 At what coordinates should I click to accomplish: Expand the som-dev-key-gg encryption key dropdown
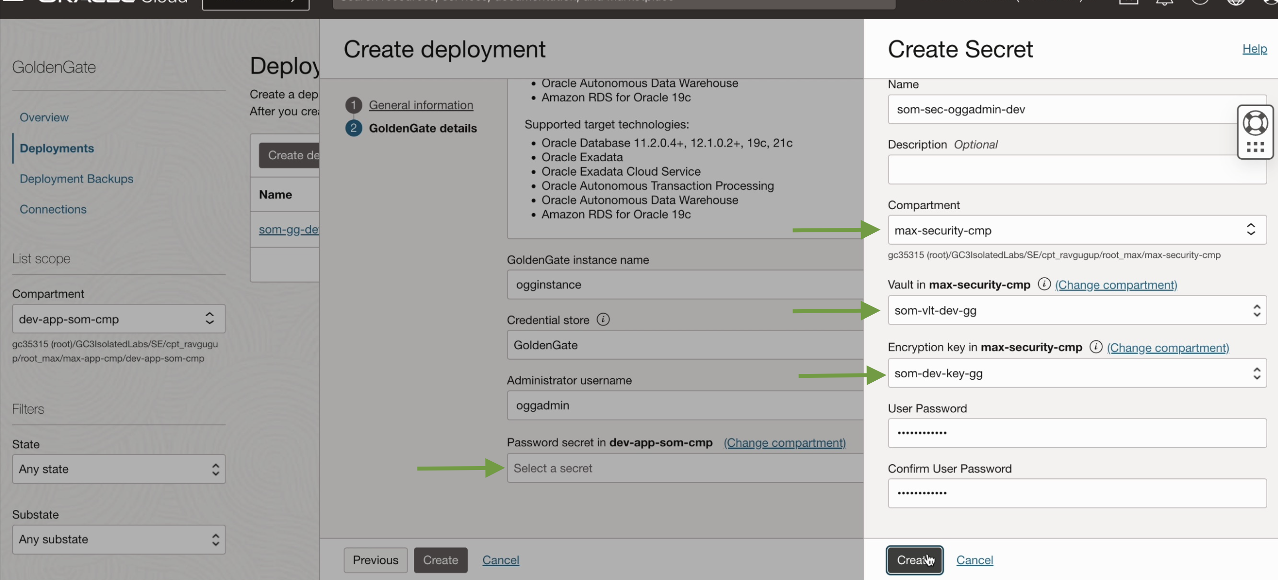[1077, 373]
